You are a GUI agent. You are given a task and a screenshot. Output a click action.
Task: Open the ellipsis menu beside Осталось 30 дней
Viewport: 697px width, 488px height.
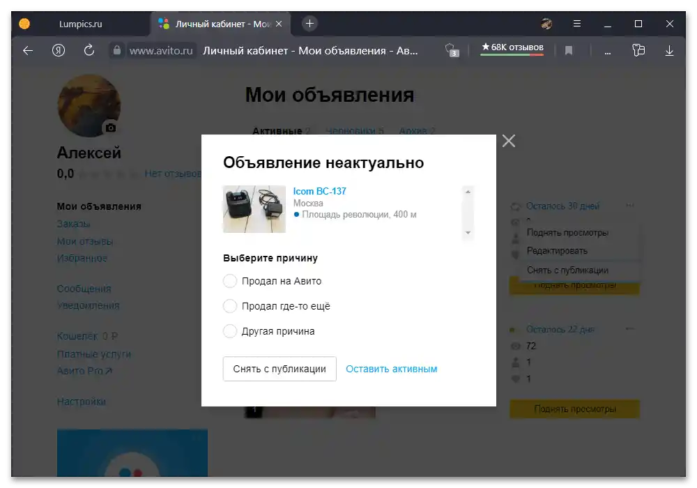click(630, 206)
